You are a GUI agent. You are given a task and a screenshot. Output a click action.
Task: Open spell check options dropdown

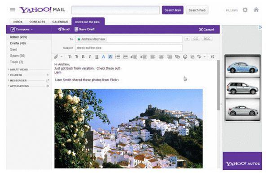tap(205, 57)
